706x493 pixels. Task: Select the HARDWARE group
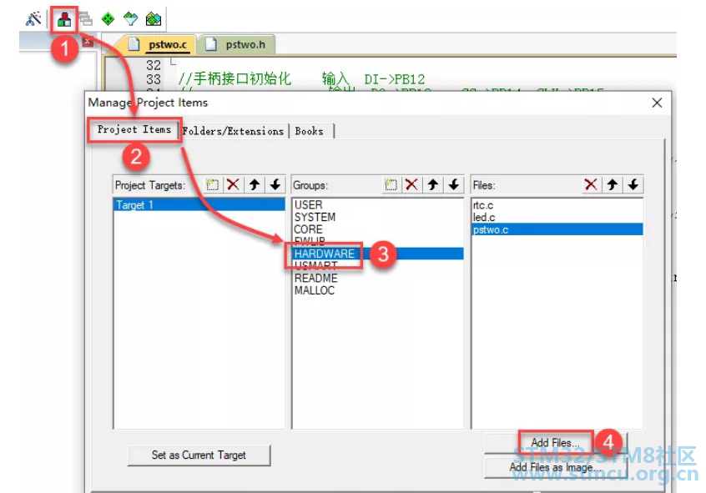(378, 254)
